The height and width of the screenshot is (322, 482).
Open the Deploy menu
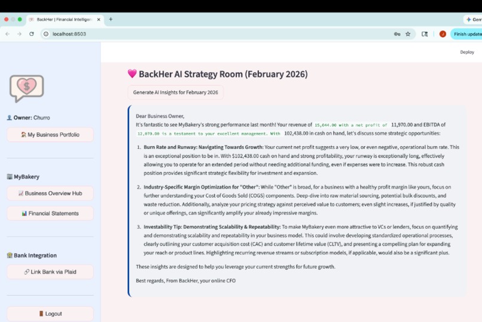(x=467, y=52)
